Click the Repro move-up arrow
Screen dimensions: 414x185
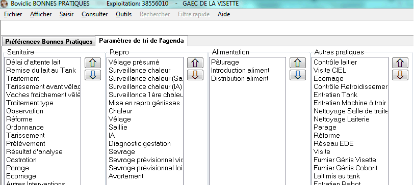(x=195, y=63)
